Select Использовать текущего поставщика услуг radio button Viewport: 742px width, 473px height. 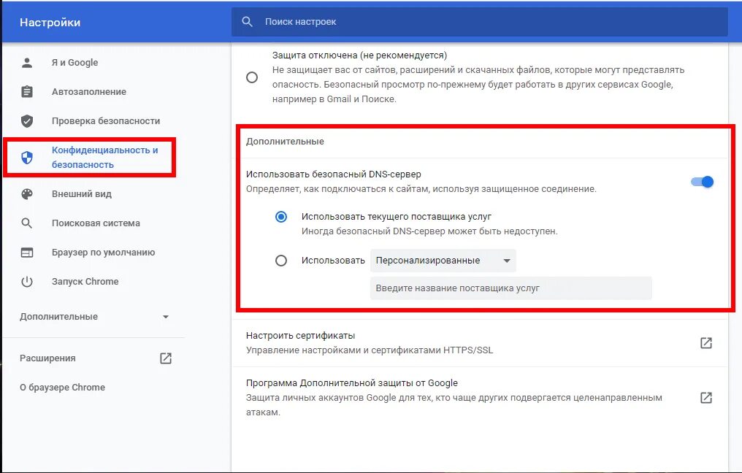click(281, 217)
